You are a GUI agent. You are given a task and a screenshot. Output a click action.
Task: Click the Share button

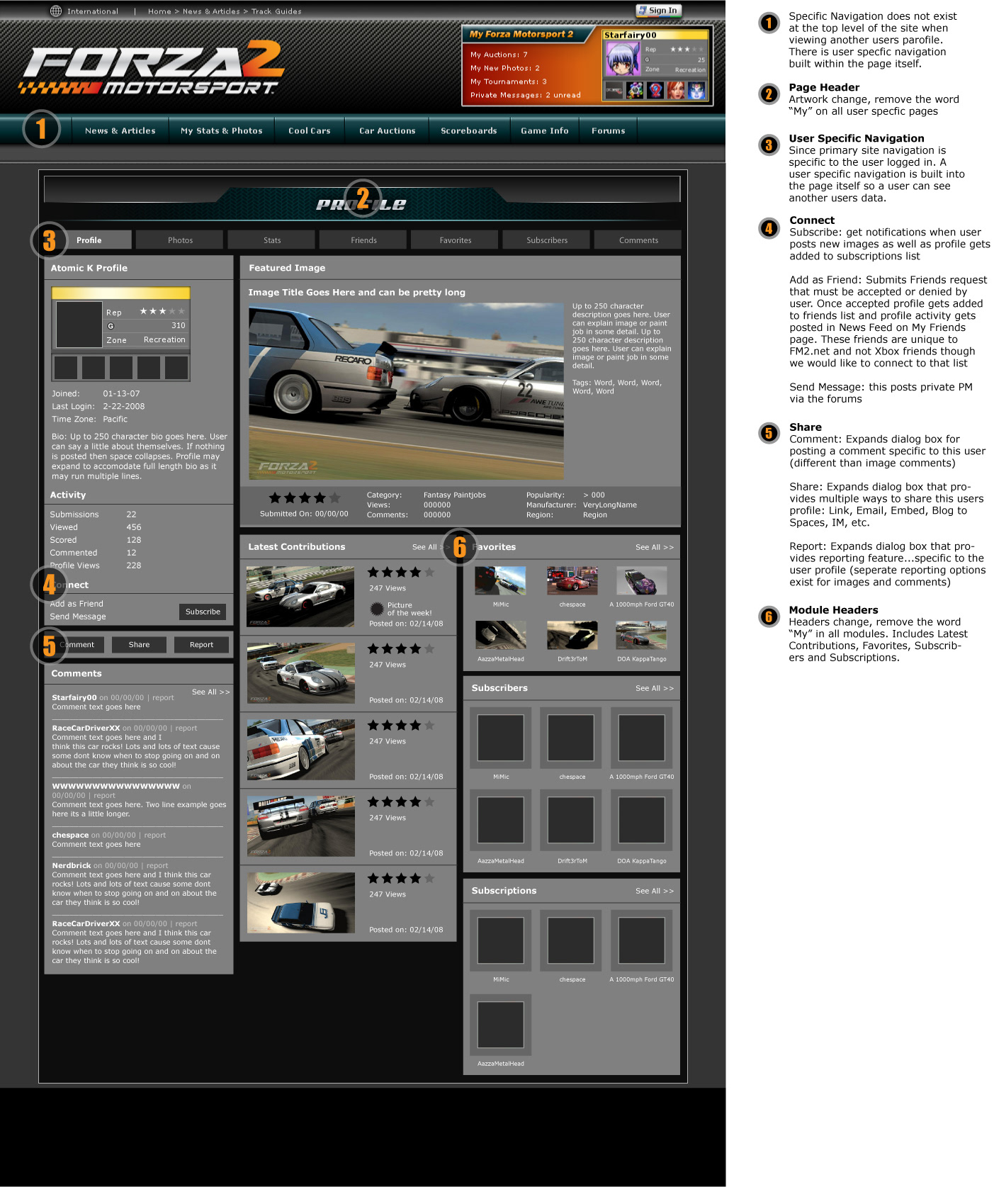tap(139, 645)
